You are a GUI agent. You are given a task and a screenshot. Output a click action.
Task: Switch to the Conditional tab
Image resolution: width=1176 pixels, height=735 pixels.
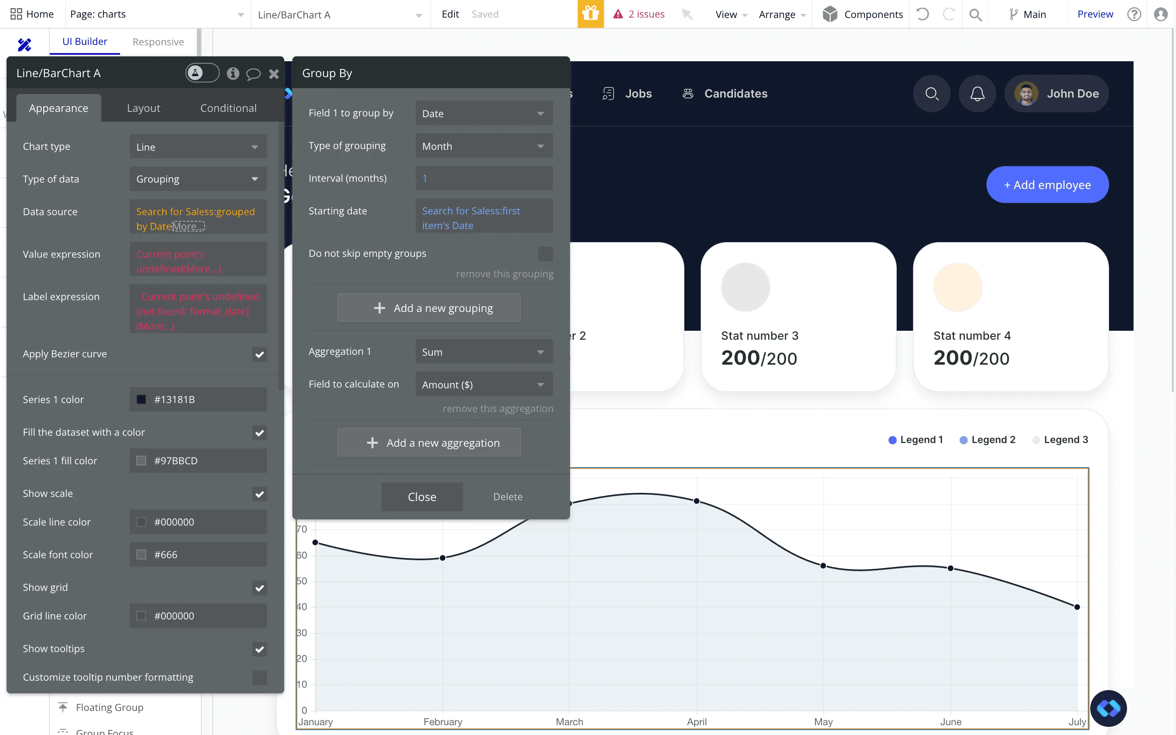point(228,108)
